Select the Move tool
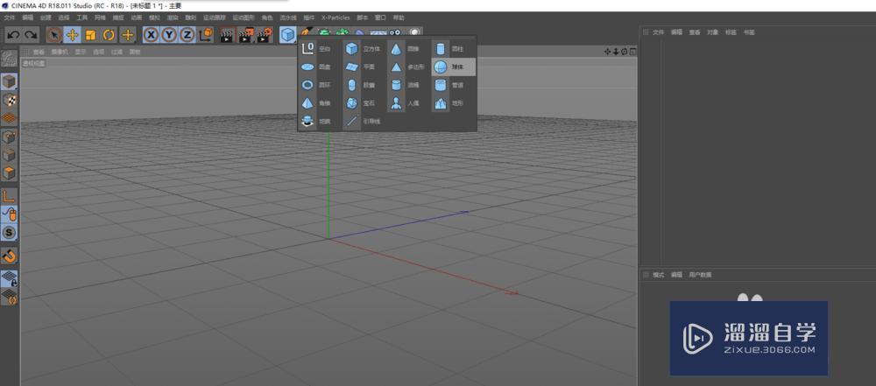 tap(72, 35)
